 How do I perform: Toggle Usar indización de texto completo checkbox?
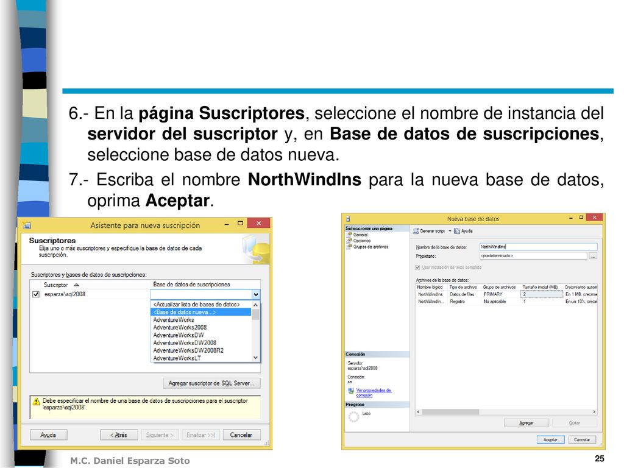pos(417,268)
